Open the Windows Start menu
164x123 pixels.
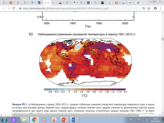pyautogui.click(x=4, y=120)
